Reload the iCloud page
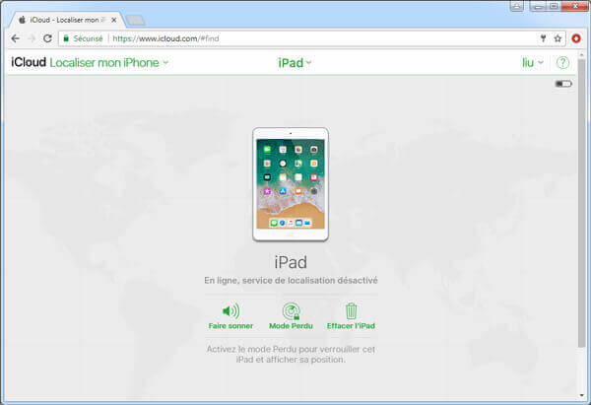The height and width of the screenshot is (405, 591). (47, 38)
